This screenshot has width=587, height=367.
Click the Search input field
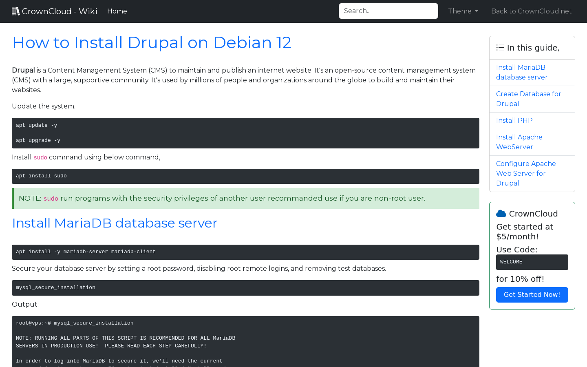(388, 11)
